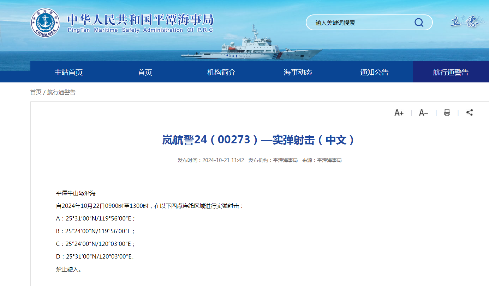Image resolution: width=489 pixels, height=286 pixels.
Task: Click the 发布时间 2024-10-21 publish date text
Action: 211,160
